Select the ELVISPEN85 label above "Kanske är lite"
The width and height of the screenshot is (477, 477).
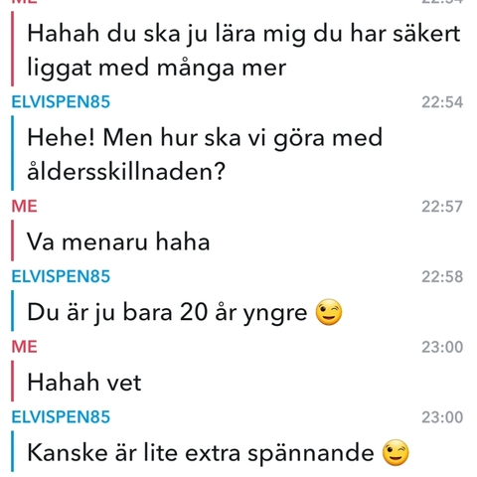61,416
